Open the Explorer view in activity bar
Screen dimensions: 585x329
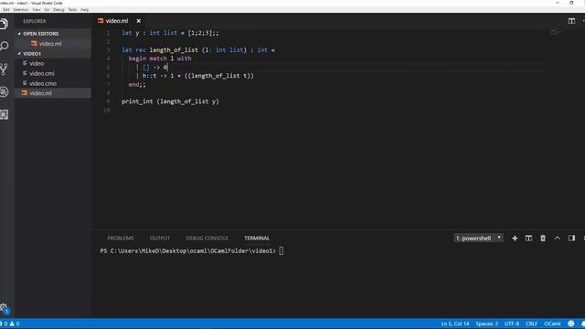click(x=4, y=24)
